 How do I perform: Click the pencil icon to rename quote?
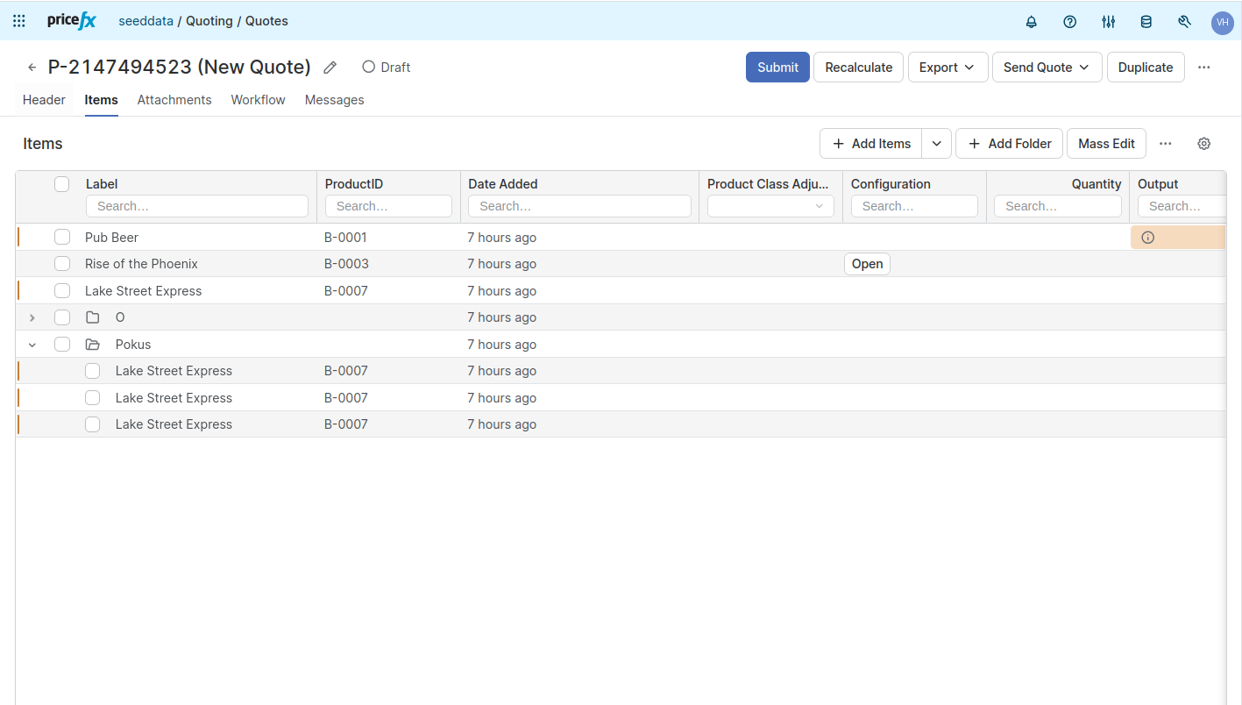pos(330,68)
